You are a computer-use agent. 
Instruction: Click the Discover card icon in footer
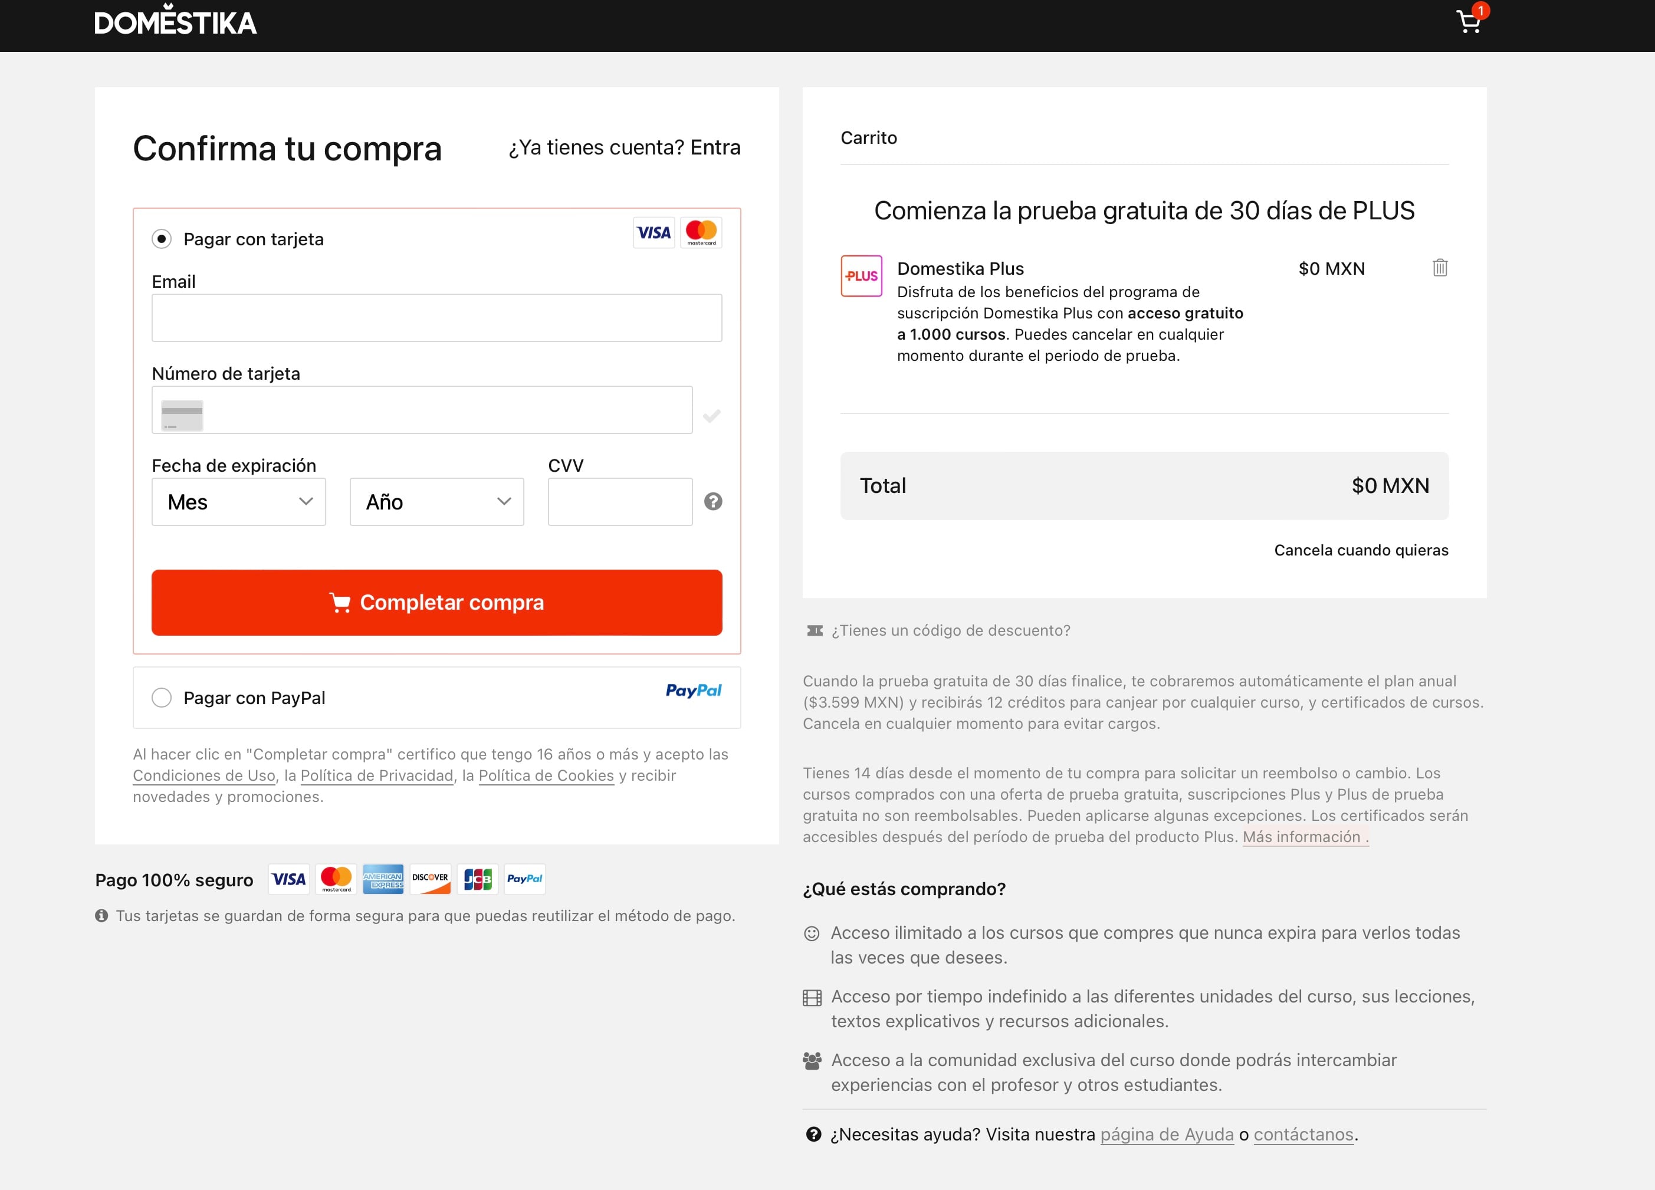(430, 879)
